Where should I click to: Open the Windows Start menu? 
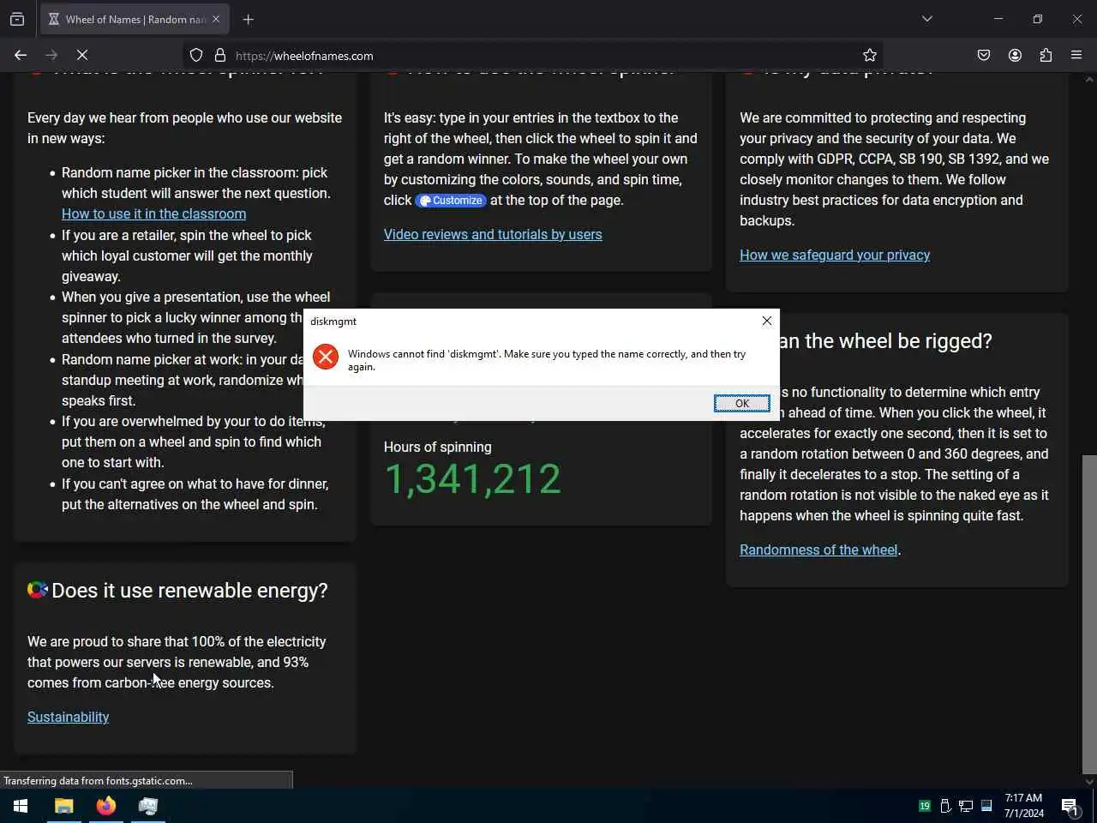21,806
